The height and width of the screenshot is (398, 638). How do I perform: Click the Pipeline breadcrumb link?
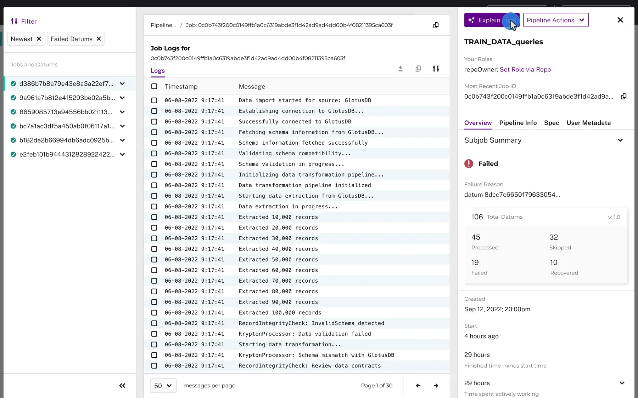pos(163,25)
